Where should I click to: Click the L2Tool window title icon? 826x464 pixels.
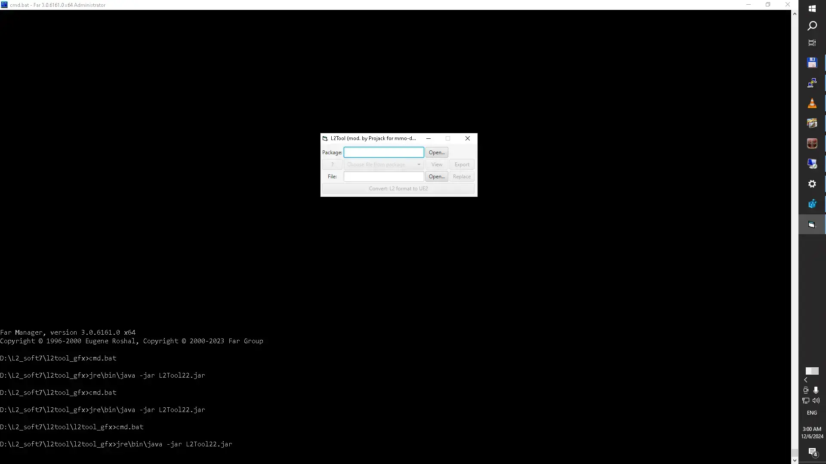coord(325,138)
